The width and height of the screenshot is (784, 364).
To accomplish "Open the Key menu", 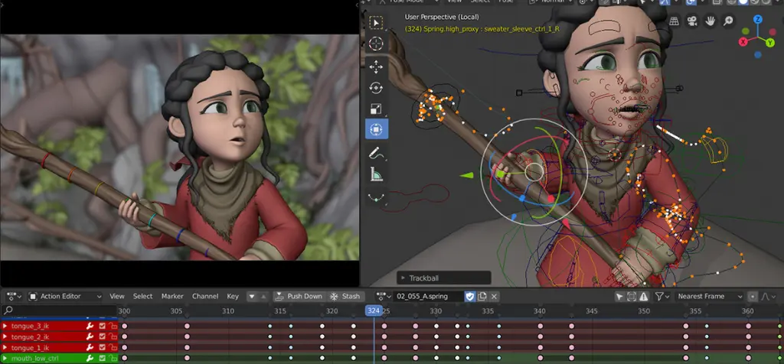I will click(233, 296).
